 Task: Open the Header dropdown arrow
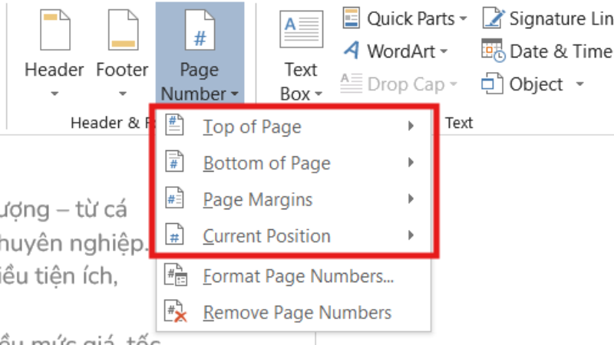[x=54, y=94]
